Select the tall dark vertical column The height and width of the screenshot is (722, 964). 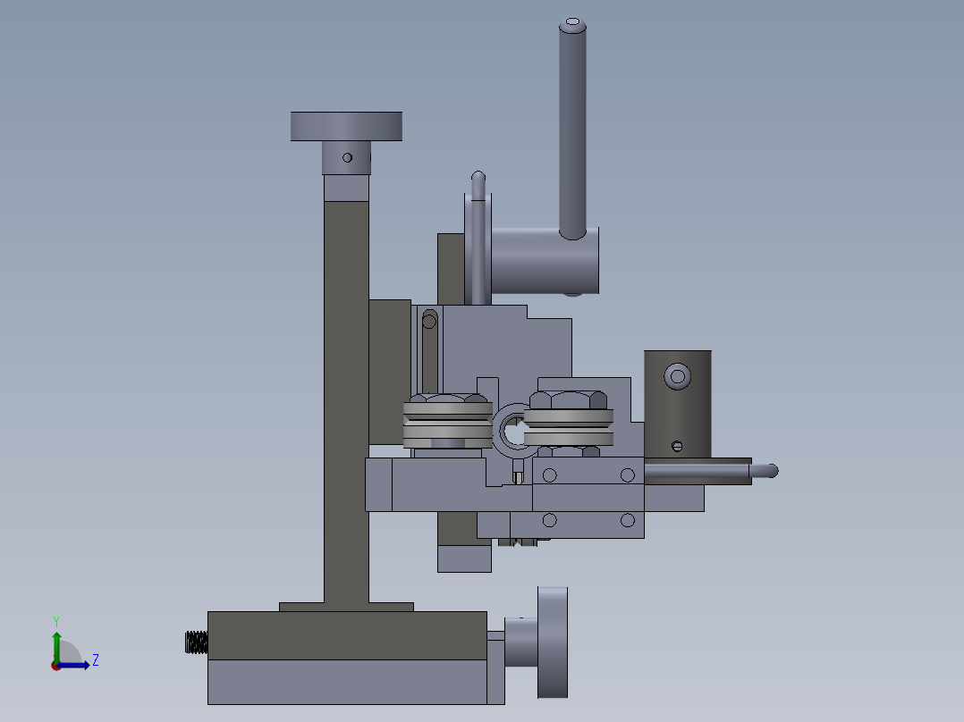coord(346,402)
